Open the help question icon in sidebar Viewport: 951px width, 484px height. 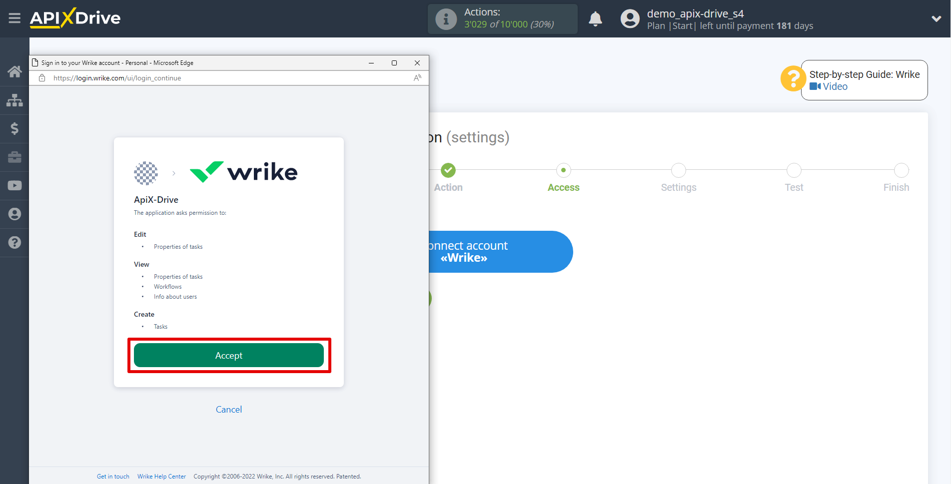14,242
